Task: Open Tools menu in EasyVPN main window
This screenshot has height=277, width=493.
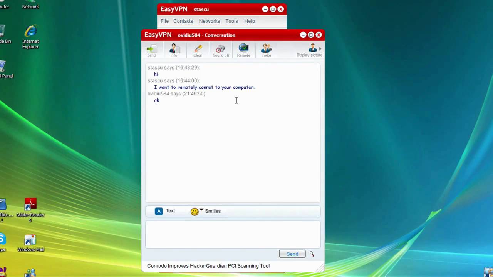Action: tap(231, 21)
